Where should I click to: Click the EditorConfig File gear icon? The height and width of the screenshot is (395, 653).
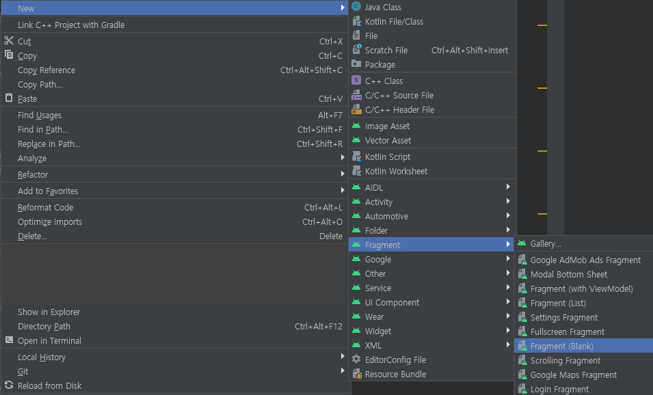(x=356, y=359)
